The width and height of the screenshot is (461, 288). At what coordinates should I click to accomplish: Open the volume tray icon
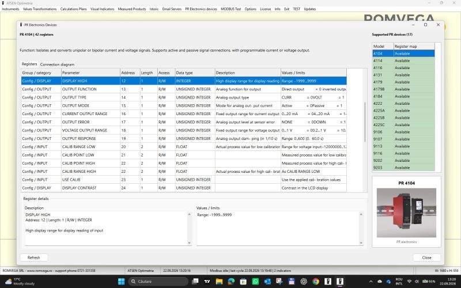tap(417, 282)
